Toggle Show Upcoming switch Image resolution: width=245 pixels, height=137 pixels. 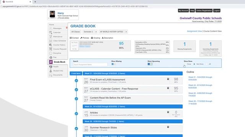[x=150, y=64]
